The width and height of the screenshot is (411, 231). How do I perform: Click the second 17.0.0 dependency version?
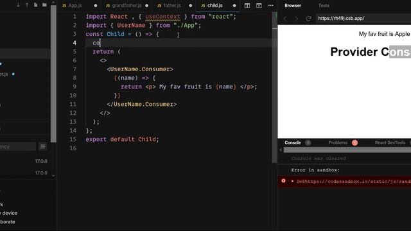(x=41, y=173)
